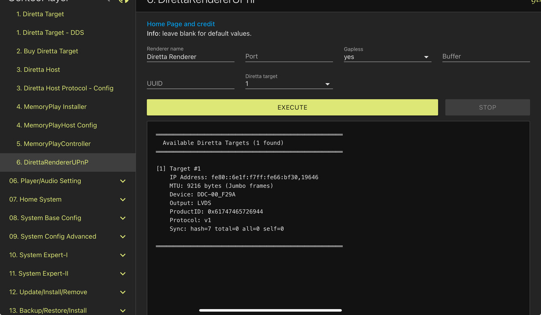Expand 08. System Base Config section
This screenshot has width=541, height=315.
pos(68,218)
